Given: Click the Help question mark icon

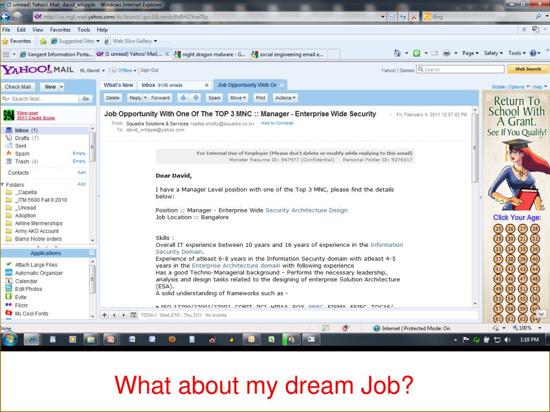Looking at the screenshot, I should (533, 53).
